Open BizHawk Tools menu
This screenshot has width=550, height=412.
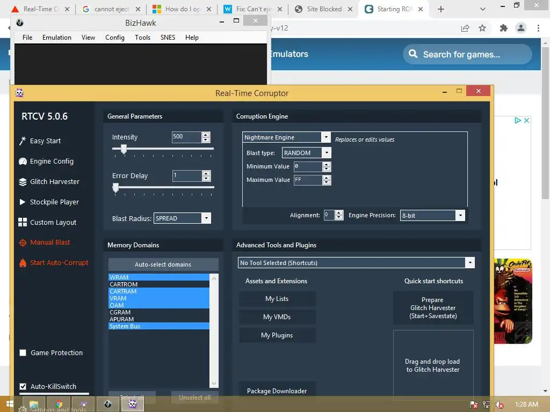[x=142, y=38]
